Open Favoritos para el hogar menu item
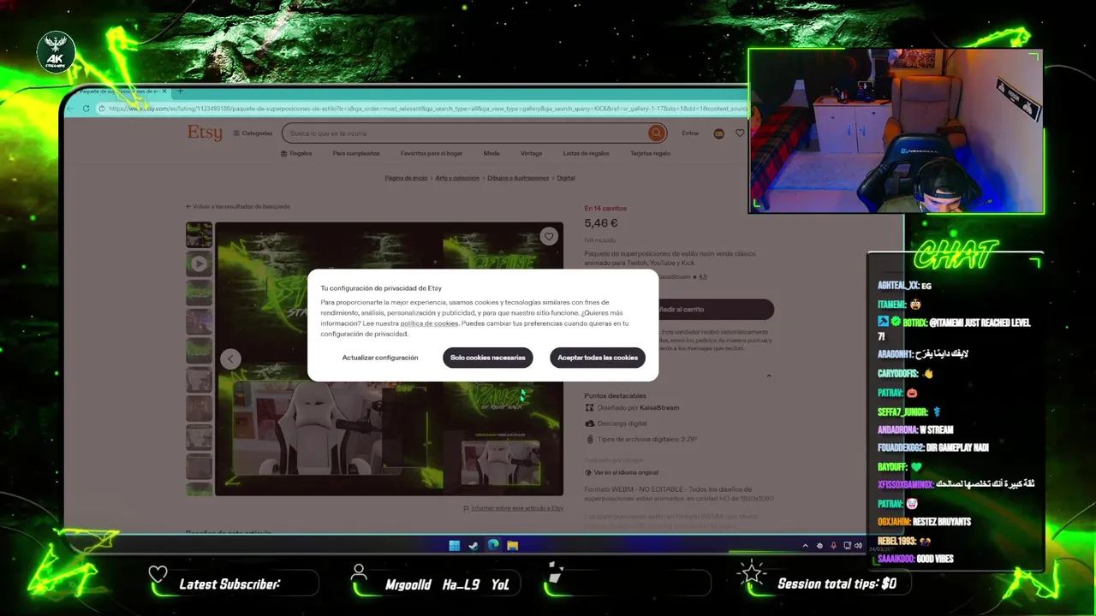 tap(432, 154)
